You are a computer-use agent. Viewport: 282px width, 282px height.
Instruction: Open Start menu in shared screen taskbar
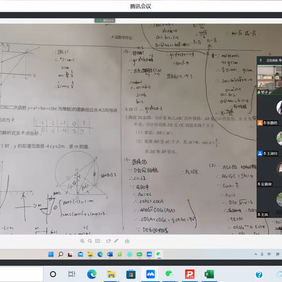[51, 254]
